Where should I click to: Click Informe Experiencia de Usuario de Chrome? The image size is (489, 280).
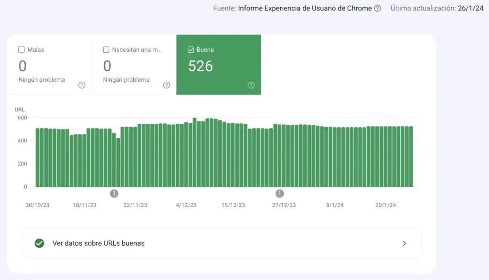tap(305, 9)
